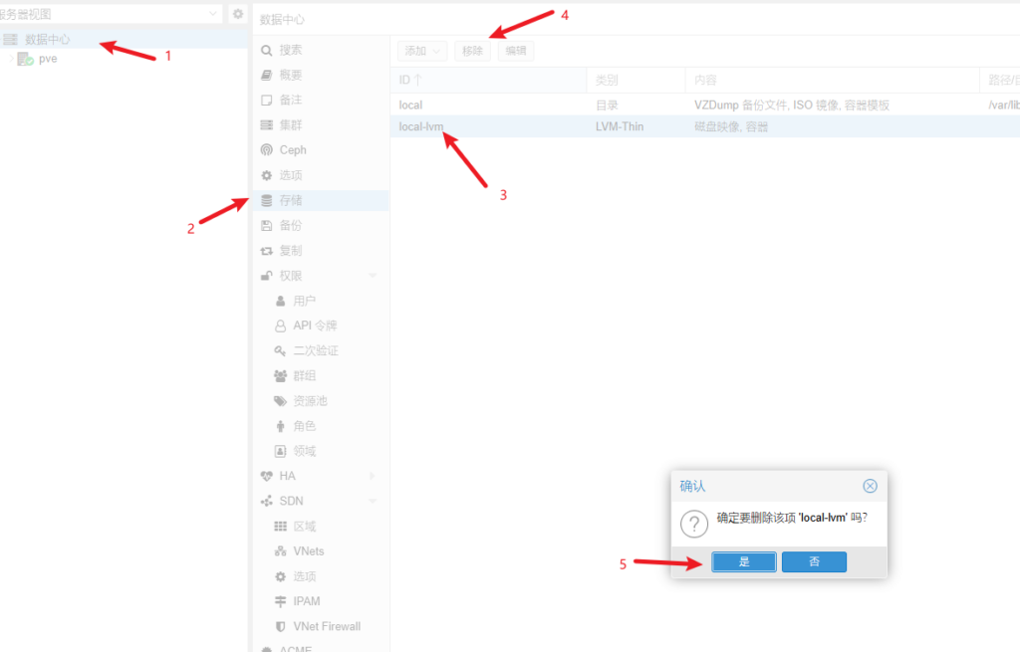Select 数据中心 in the resource tree

[47, 40]
